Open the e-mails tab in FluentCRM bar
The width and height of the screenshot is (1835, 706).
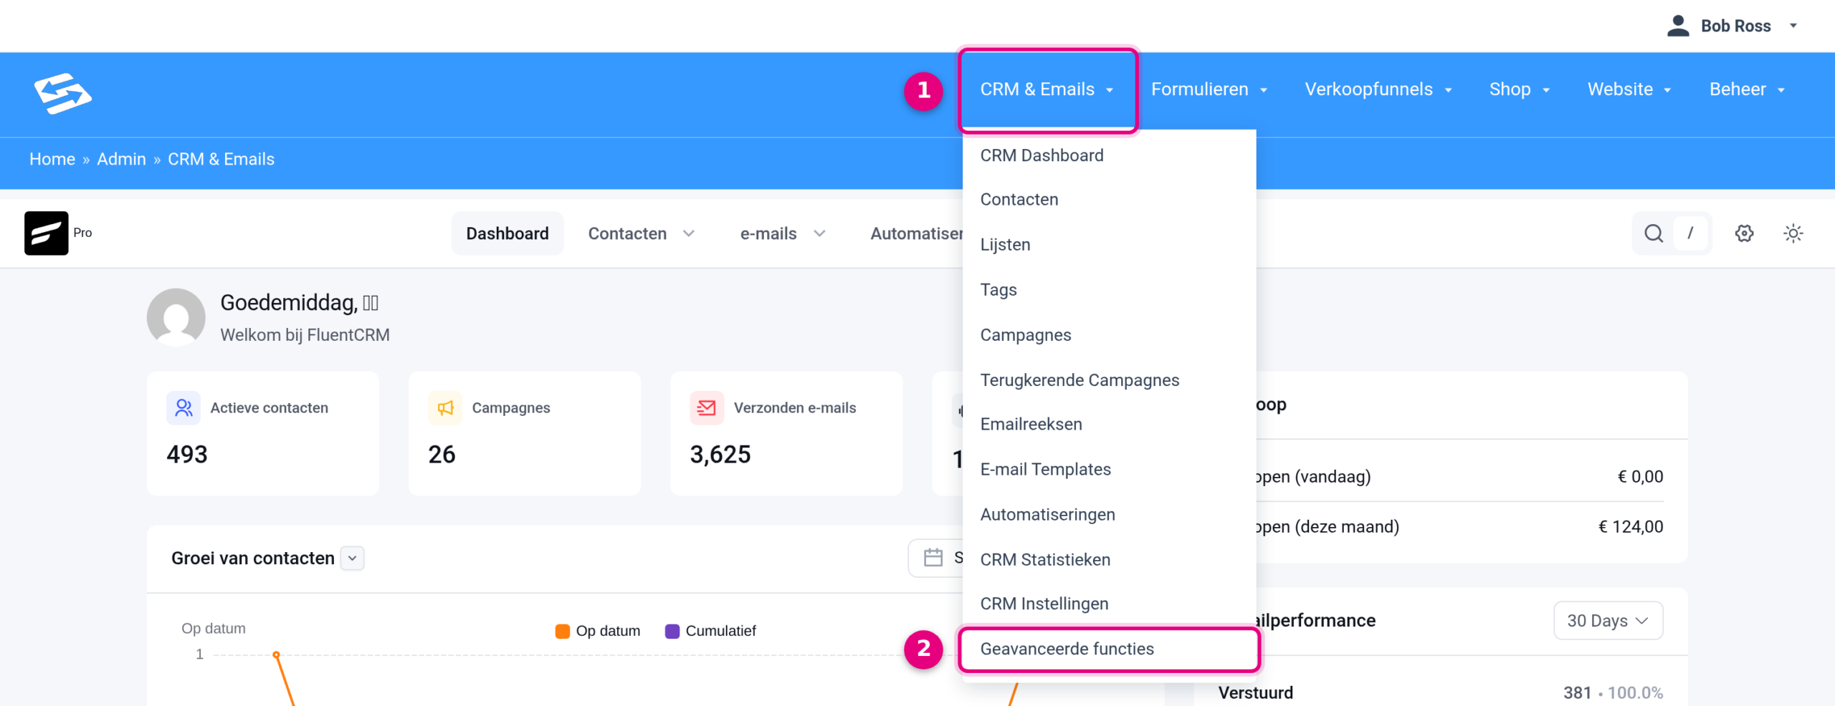(x=783, y=233)
